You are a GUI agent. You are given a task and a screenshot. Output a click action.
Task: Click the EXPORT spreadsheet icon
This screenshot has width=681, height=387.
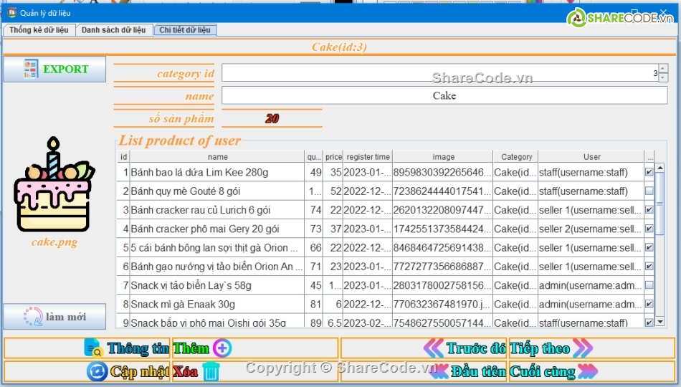[x=31, y=69]
